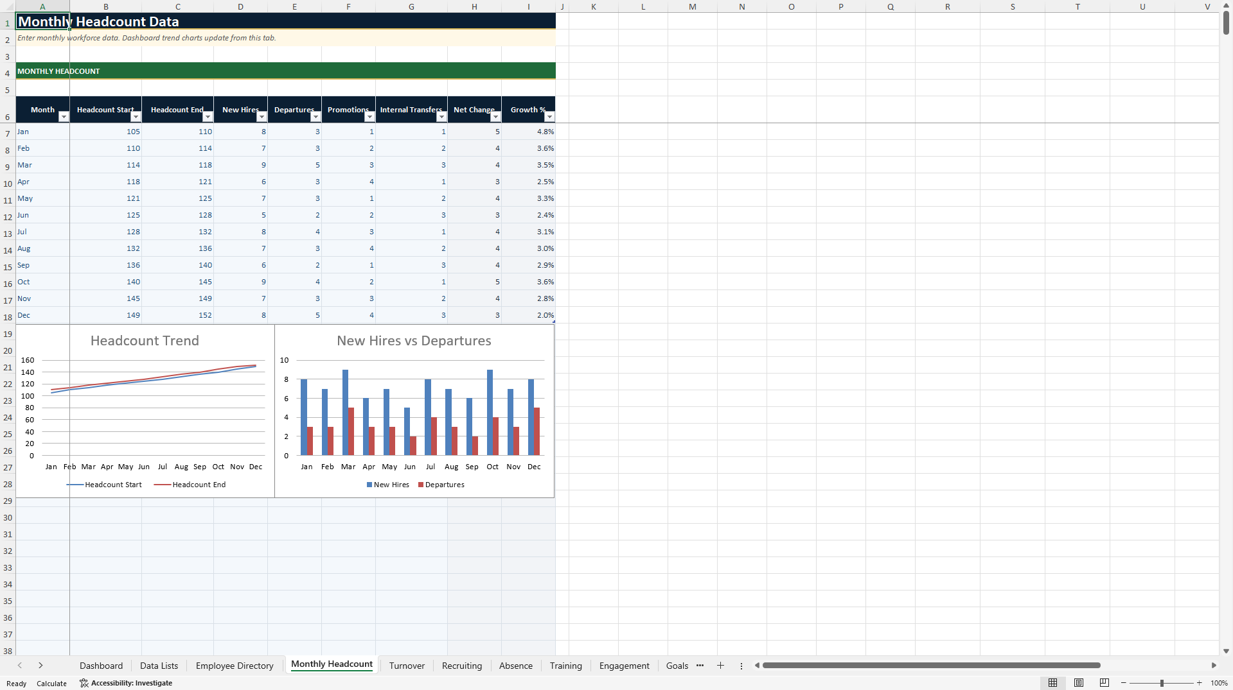The width and height of the screenshot is (1233, 690).
Task: Select column R header
Action: pos(947,6)
